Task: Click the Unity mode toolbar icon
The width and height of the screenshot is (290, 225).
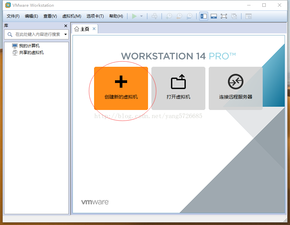Action: point(234,16)
